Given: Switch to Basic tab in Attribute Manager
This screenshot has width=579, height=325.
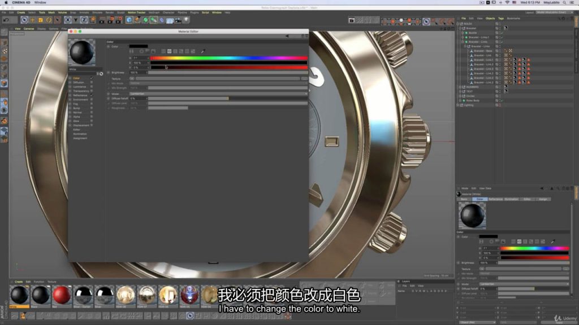Looking at the screenshot, I should coord(464,199).
